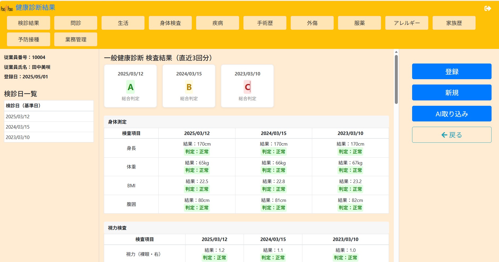Select 2024/03/15 in checkup date list
The width and height of the screenshot is (499, 262).
coord(49,127)
